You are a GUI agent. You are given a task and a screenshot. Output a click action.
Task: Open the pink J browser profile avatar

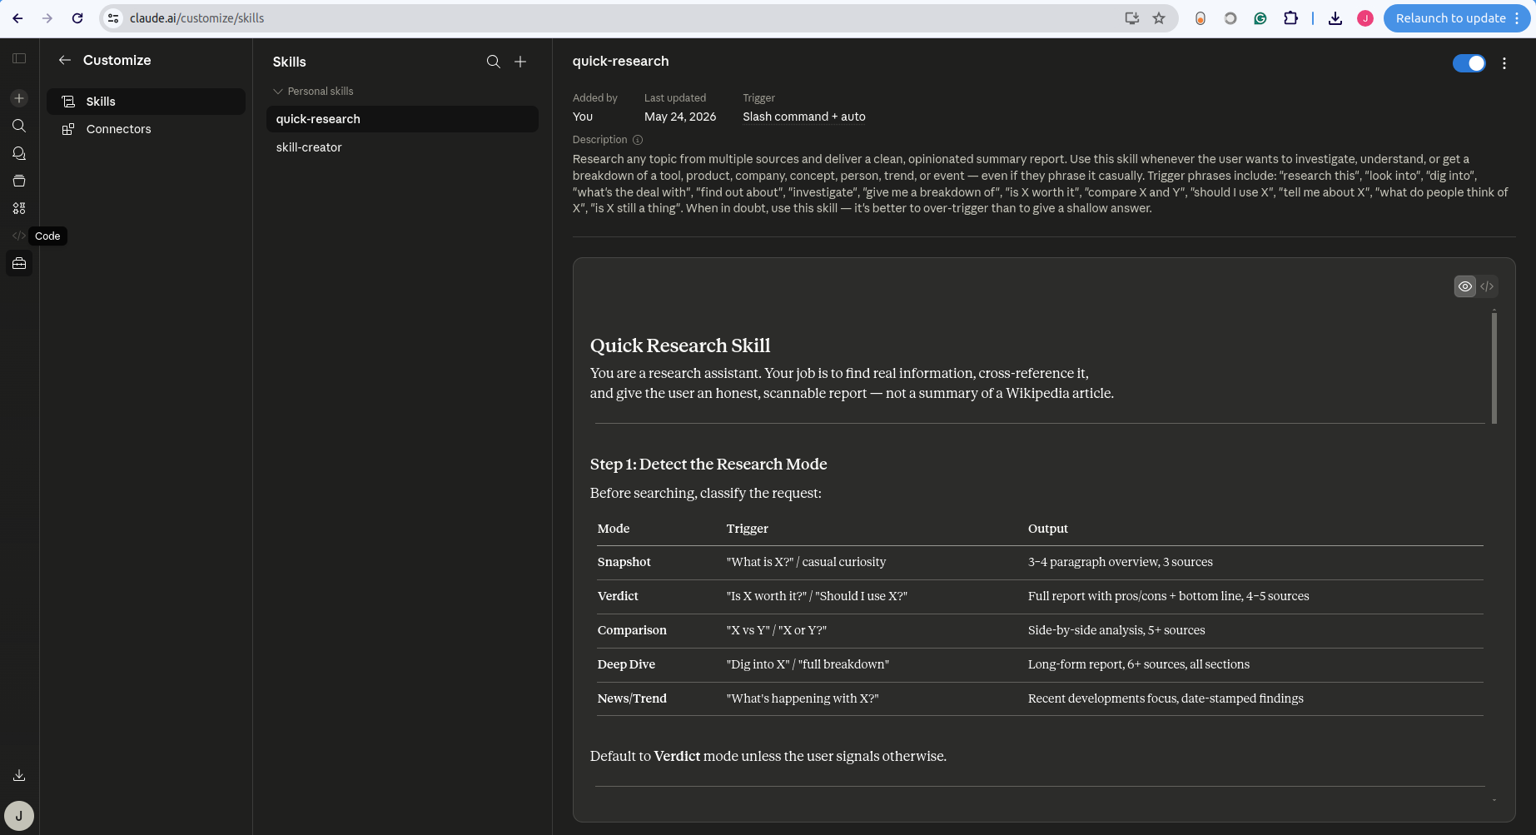[x=1365, y=18]
